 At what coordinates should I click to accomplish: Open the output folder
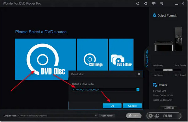107,115
